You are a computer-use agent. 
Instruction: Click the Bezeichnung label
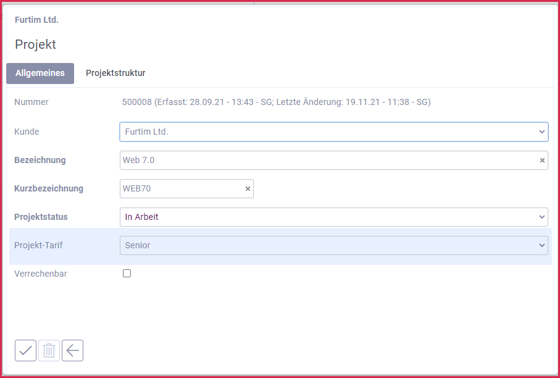pos(40,160)
